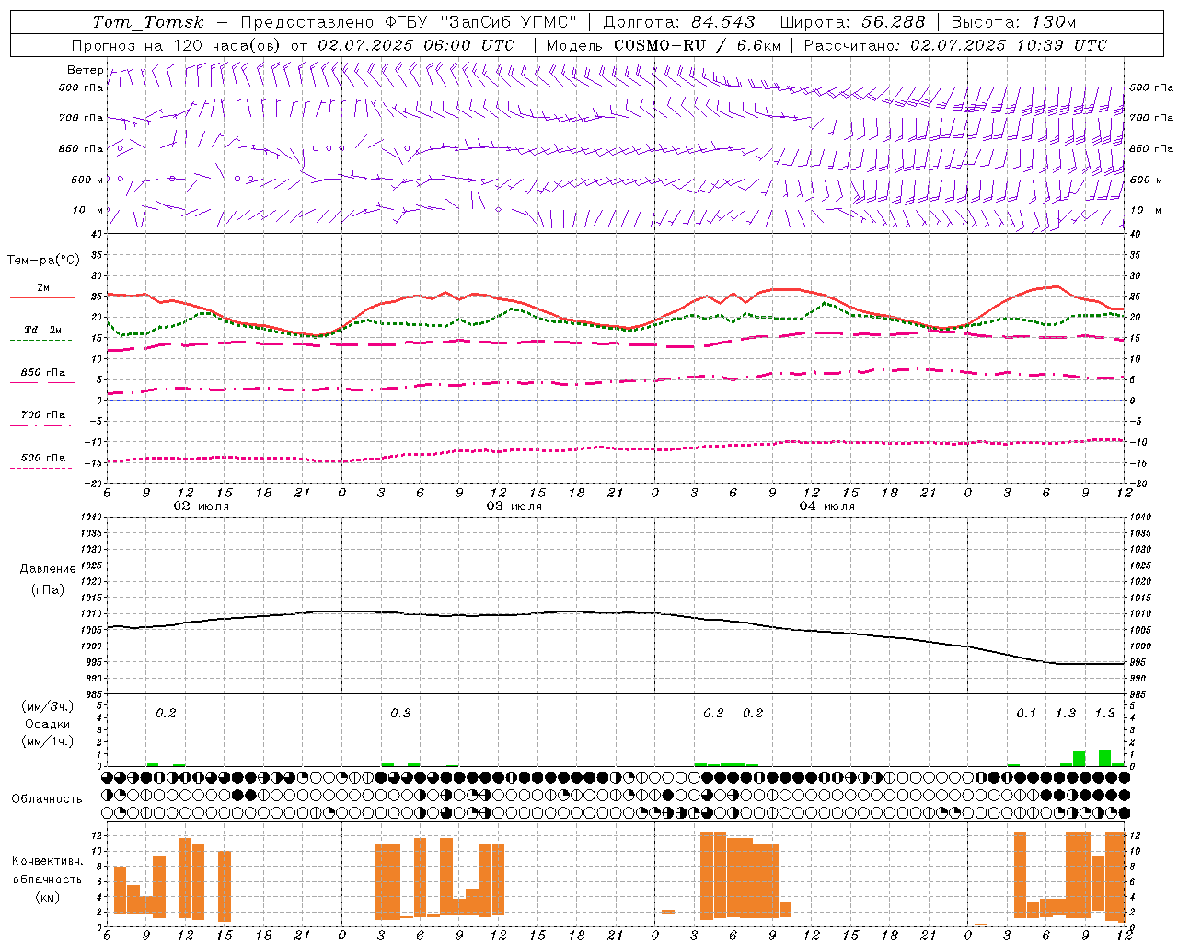Viewport: 1178px width, 943px height.
Task: Click the Высота: 130м header field
Action: click(1013, 22)
